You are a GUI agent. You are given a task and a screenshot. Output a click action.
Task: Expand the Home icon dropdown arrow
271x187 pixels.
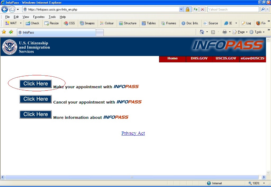(x=207, y=32)
